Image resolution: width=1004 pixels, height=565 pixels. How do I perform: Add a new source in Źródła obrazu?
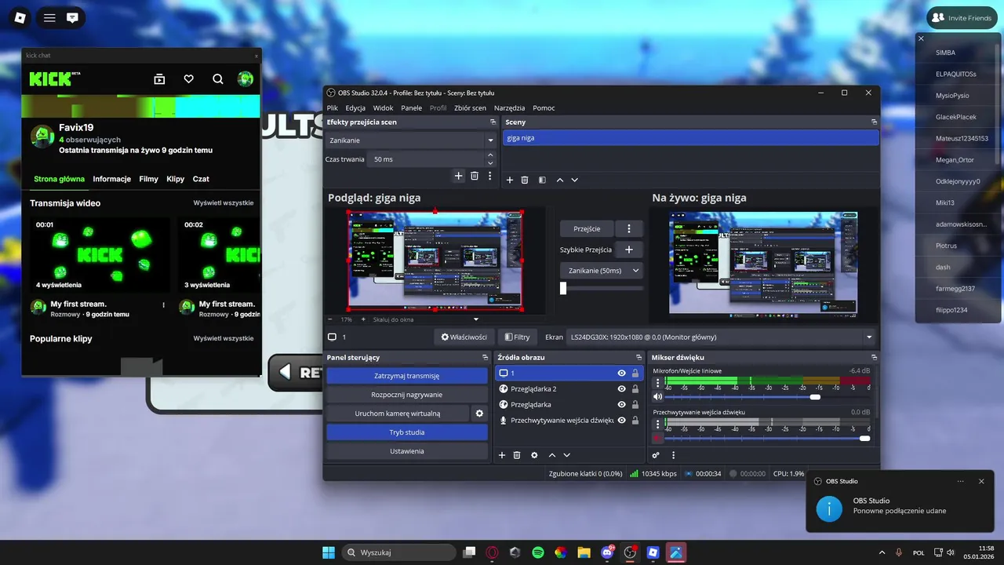point(502,455)
